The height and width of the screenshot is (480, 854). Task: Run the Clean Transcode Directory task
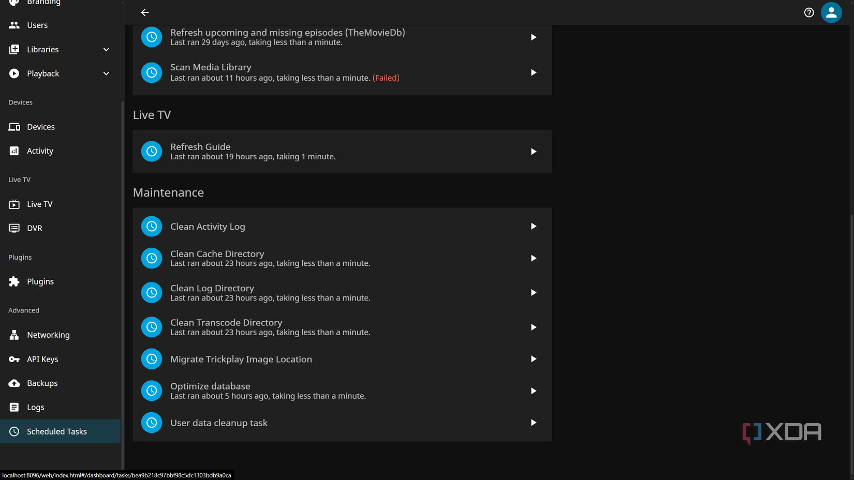(533, 327)
